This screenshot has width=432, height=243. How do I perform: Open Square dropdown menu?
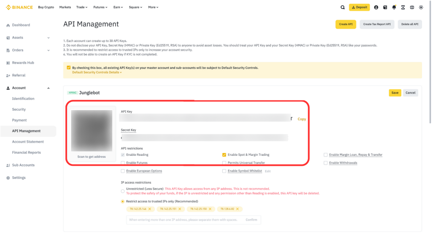pos(135,8)
